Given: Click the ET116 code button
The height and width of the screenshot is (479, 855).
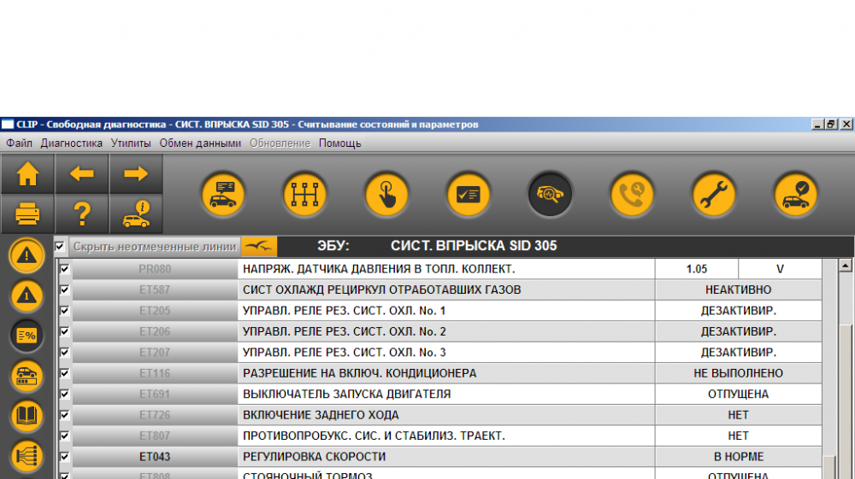Looking at the screenshot, I should [x=155, y=373].
